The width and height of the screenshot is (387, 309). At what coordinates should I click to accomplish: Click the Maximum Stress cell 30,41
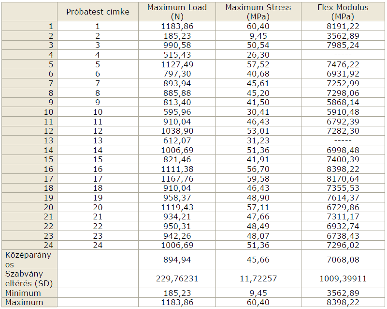point(258,112)
